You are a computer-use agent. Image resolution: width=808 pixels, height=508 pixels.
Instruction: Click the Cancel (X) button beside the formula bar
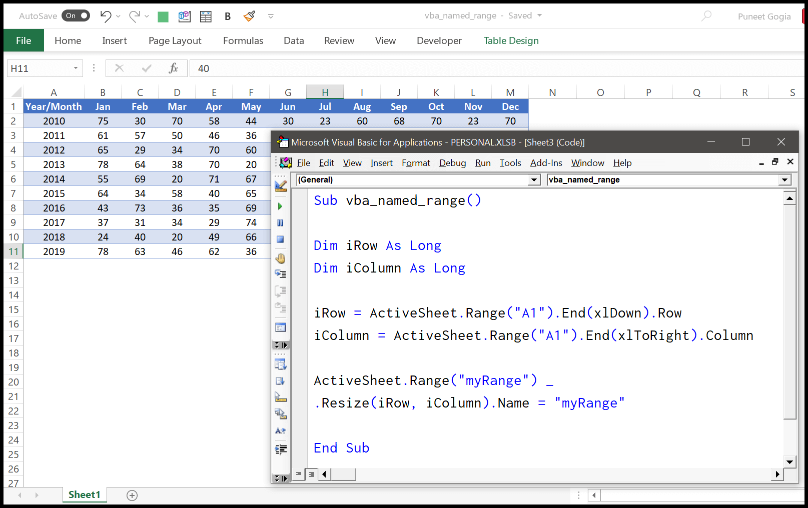[x=120, y=68]
